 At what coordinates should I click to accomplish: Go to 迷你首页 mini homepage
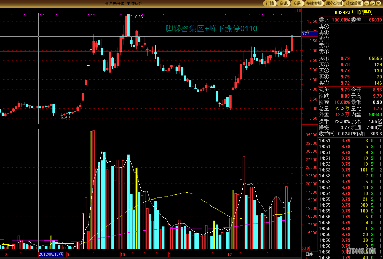354,3
